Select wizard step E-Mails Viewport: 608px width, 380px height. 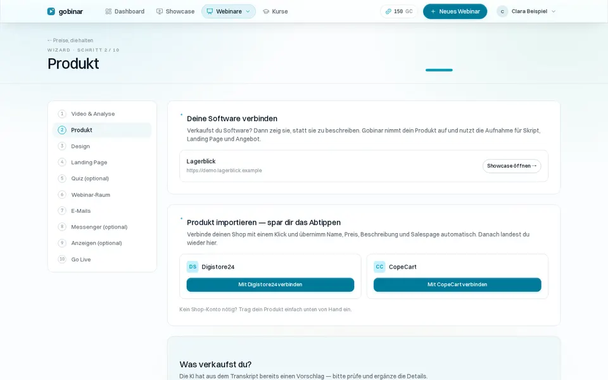point(102,210)
